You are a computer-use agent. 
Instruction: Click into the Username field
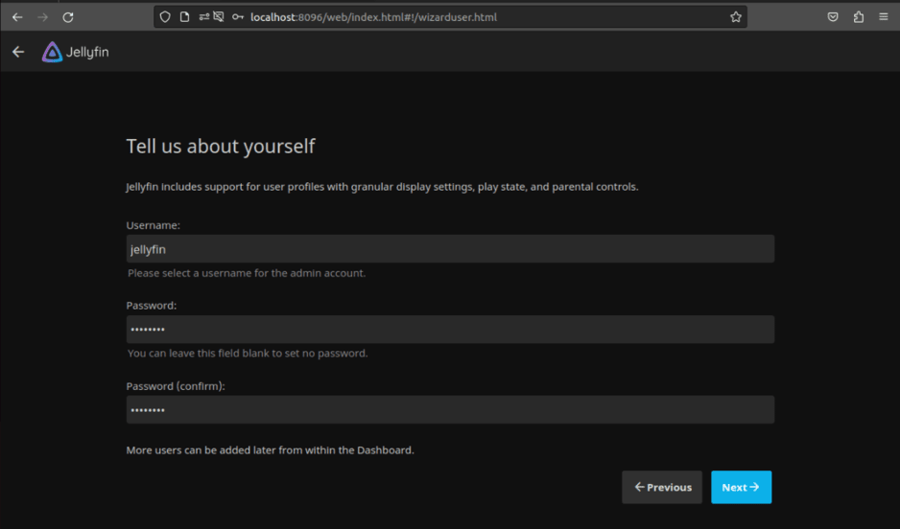[x=450, y=249]
